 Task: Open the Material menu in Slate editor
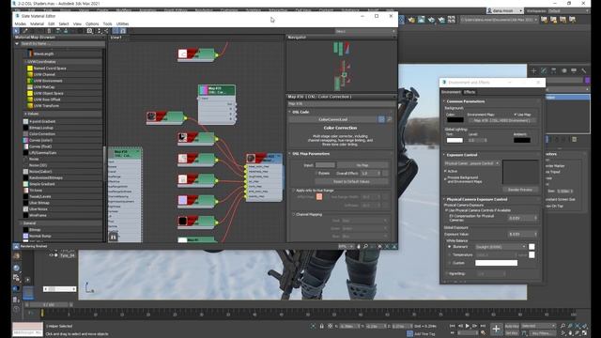[x=38, y=23]
